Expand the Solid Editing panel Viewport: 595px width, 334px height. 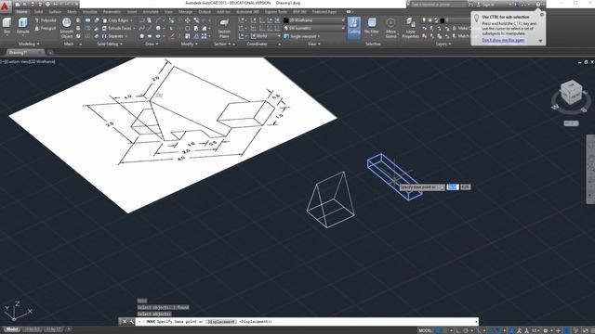pyautogui.click(x=110, y=44)
